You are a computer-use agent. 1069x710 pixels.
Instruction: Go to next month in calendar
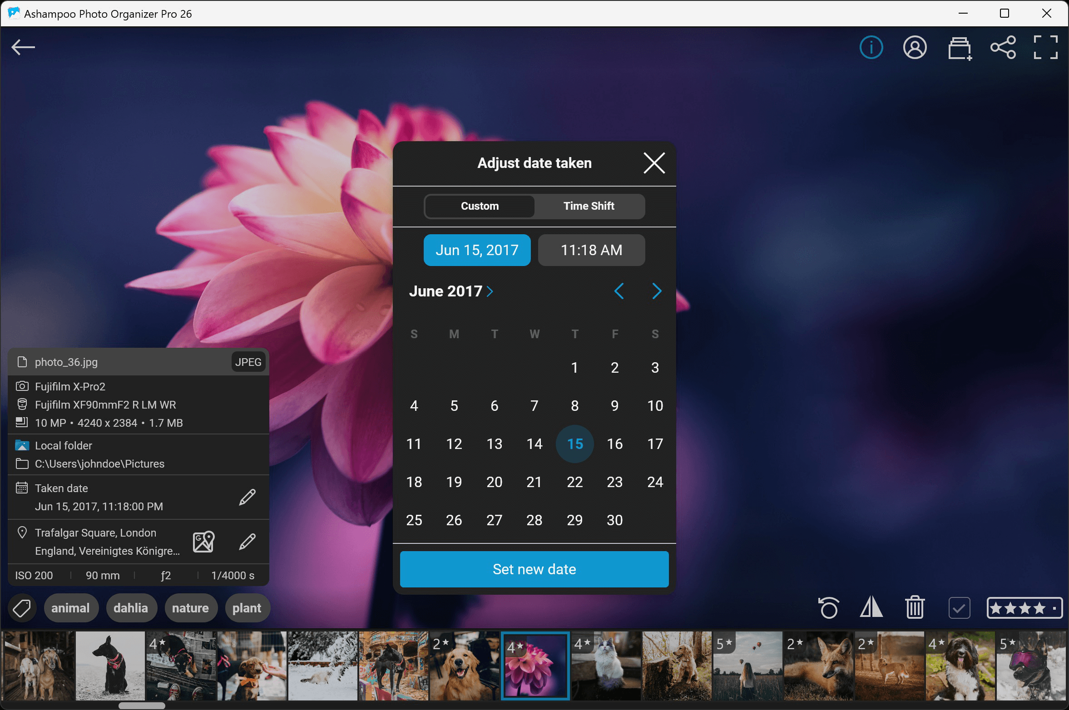click(657, 291)
